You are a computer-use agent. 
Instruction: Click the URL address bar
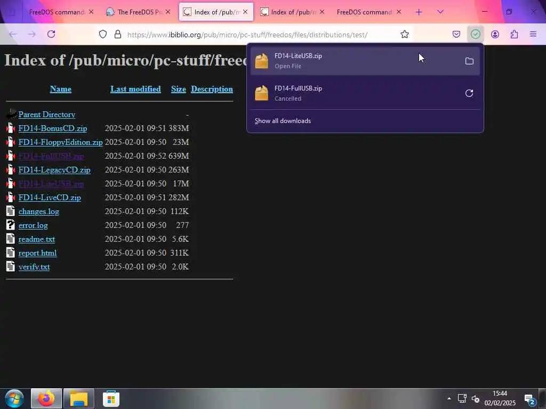tap(247, 35)
